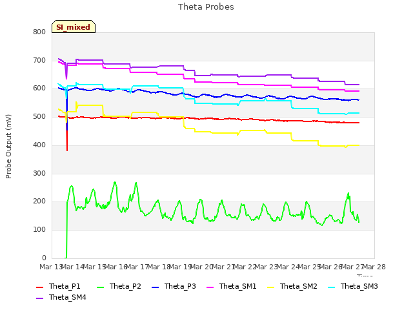413x310 pixels.
Task: Click the magenta Theta_SM1 legend color marker
Action: click(x=210, y=287)
